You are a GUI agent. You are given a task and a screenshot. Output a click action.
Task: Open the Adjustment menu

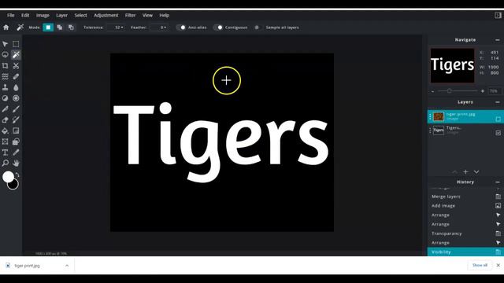click(x=106, y=16)
